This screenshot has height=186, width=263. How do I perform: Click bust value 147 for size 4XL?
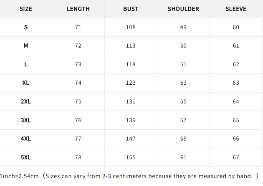[131, 139]
